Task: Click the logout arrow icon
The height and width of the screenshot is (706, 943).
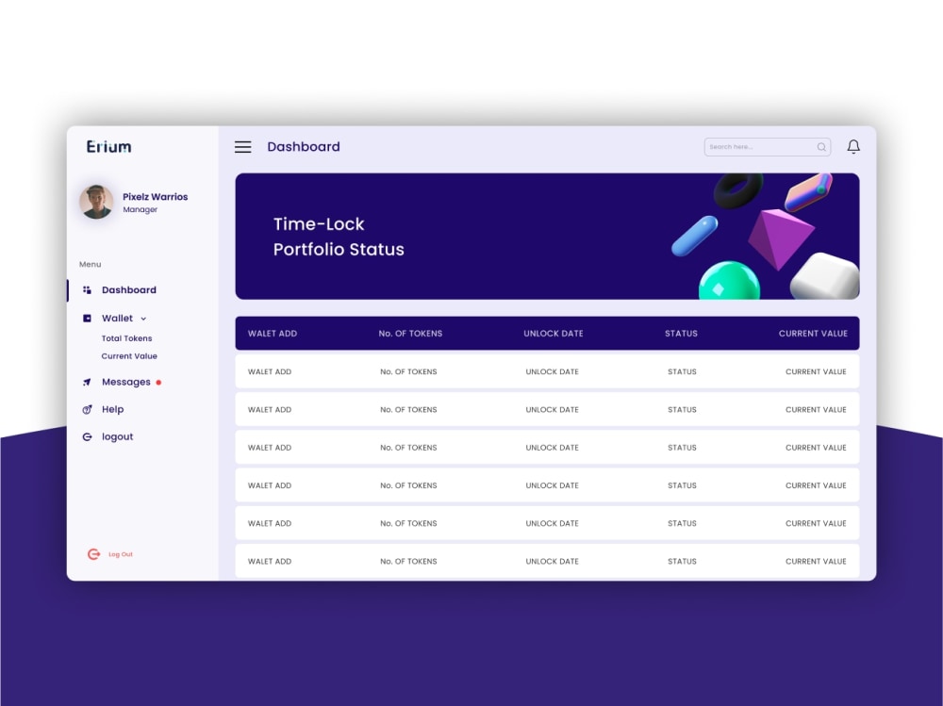Action: click(x=87, y=436)
